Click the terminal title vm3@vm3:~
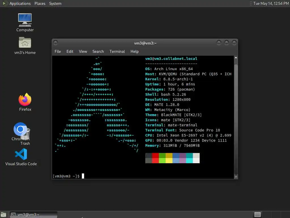This screenshot has width=290, height=218. point(145,43)
